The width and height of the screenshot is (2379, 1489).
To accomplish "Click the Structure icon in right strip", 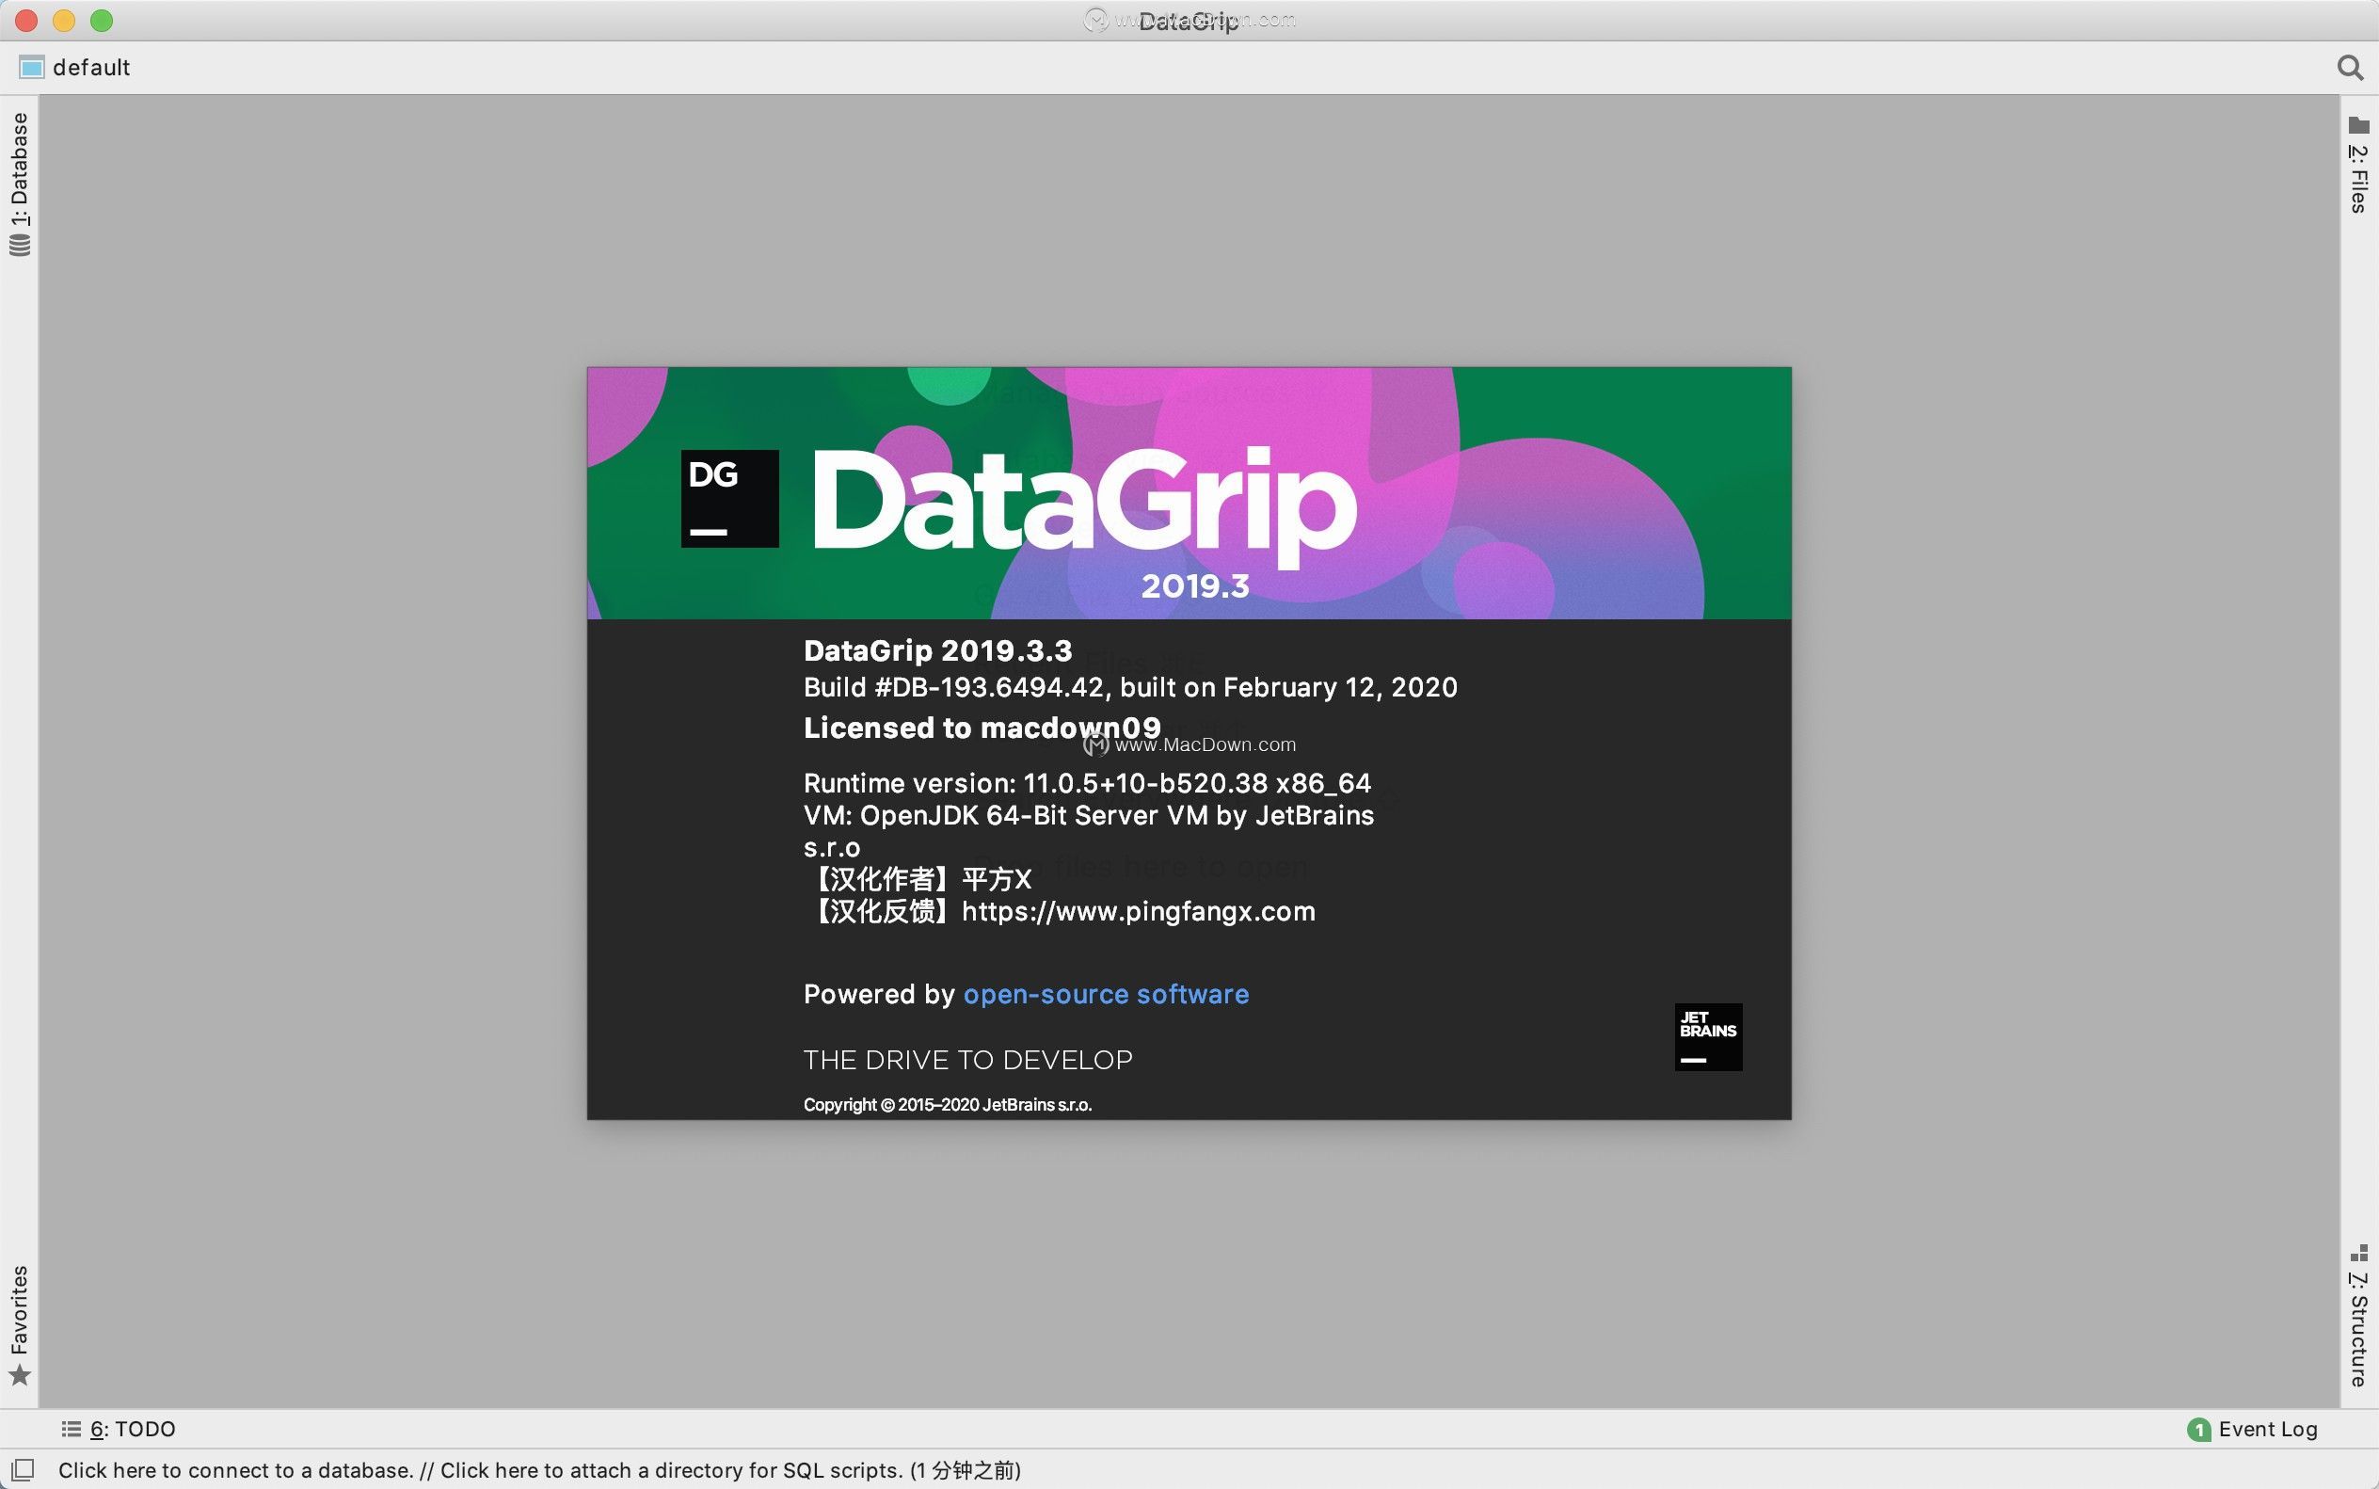I will pyautogui.click(x=2358, y=1253).
